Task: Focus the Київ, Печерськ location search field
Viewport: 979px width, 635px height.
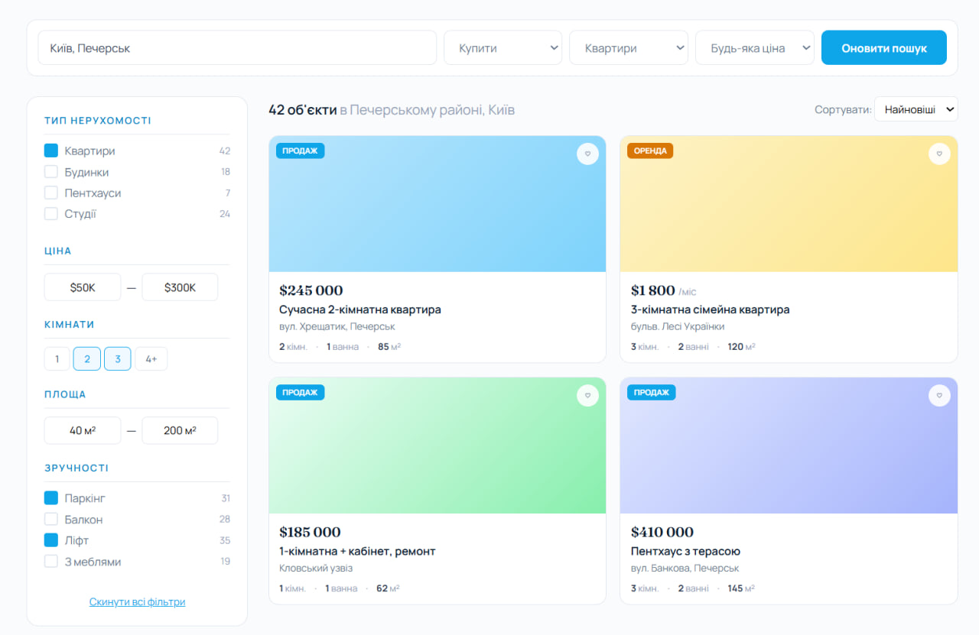Action: [237, 48]
